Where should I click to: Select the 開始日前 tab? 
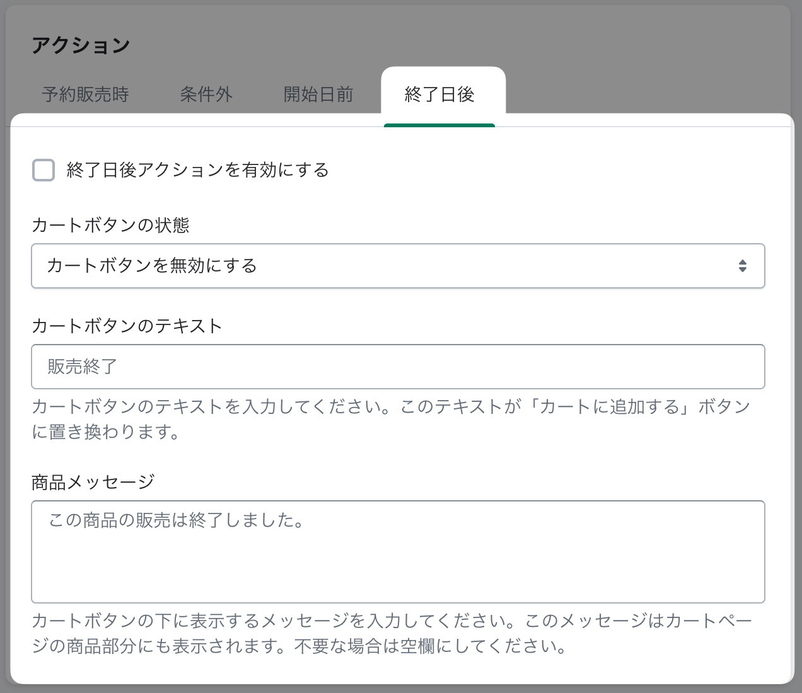318,94
